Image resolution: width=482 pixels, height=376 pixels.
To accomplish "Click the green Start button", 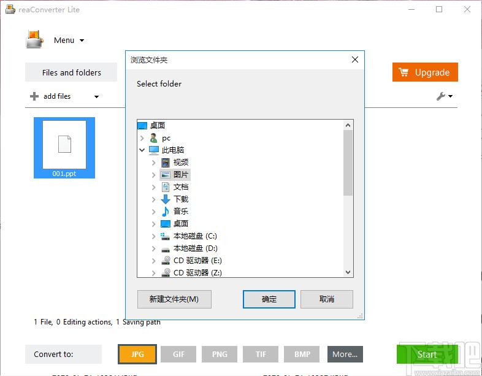I will (427, 354).
